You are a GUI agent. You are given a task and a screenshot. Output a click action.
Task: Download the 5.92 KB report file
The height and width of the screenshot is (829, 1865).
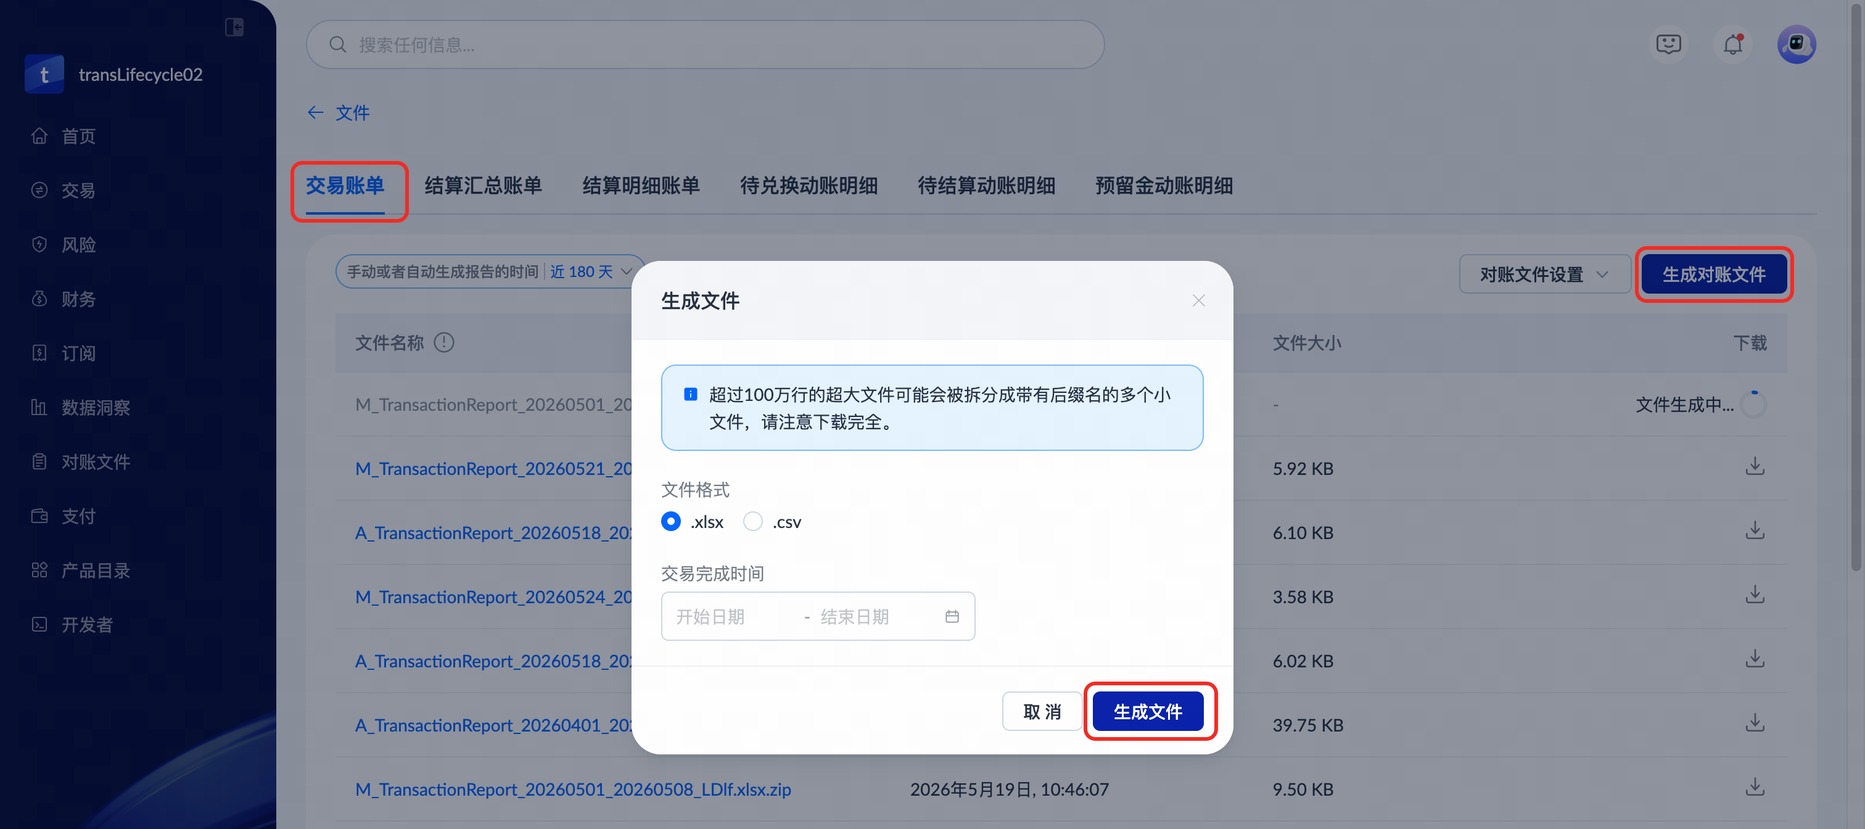click(1754, 467)
